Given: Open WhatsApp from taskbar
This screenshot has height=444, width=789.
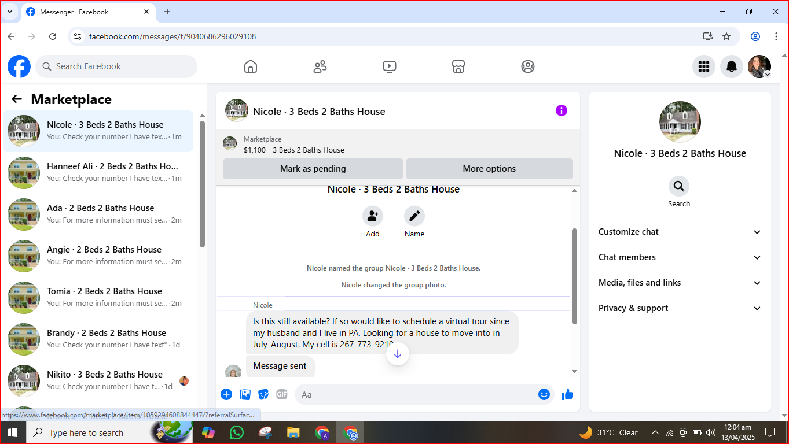Looking at the screenshot, I should (x=237, y=432).
